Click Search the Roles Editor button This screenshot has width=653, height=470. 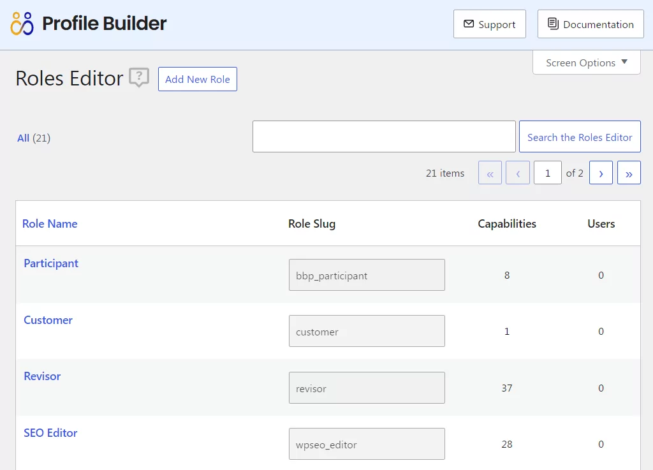580,136
